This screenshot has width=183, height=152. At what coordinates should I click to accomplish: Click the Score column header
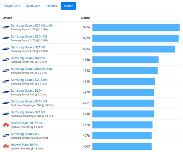[x=85, y=18]
